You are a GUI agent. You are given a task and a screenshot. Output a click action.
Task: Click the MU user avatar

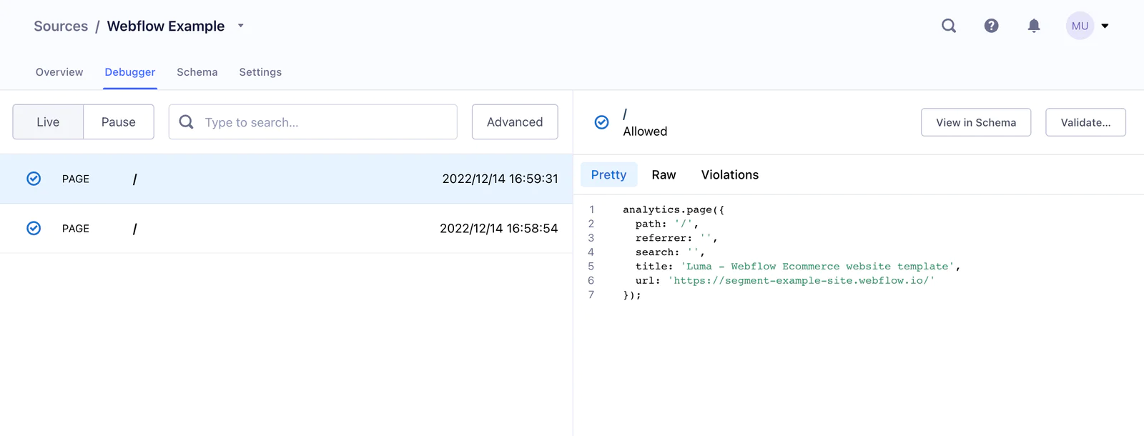1080,26
